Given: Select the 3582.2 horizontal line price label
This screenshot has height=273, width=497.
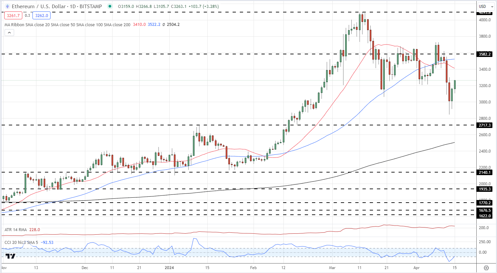Looking at the screenshot, I should pos(485,54).
